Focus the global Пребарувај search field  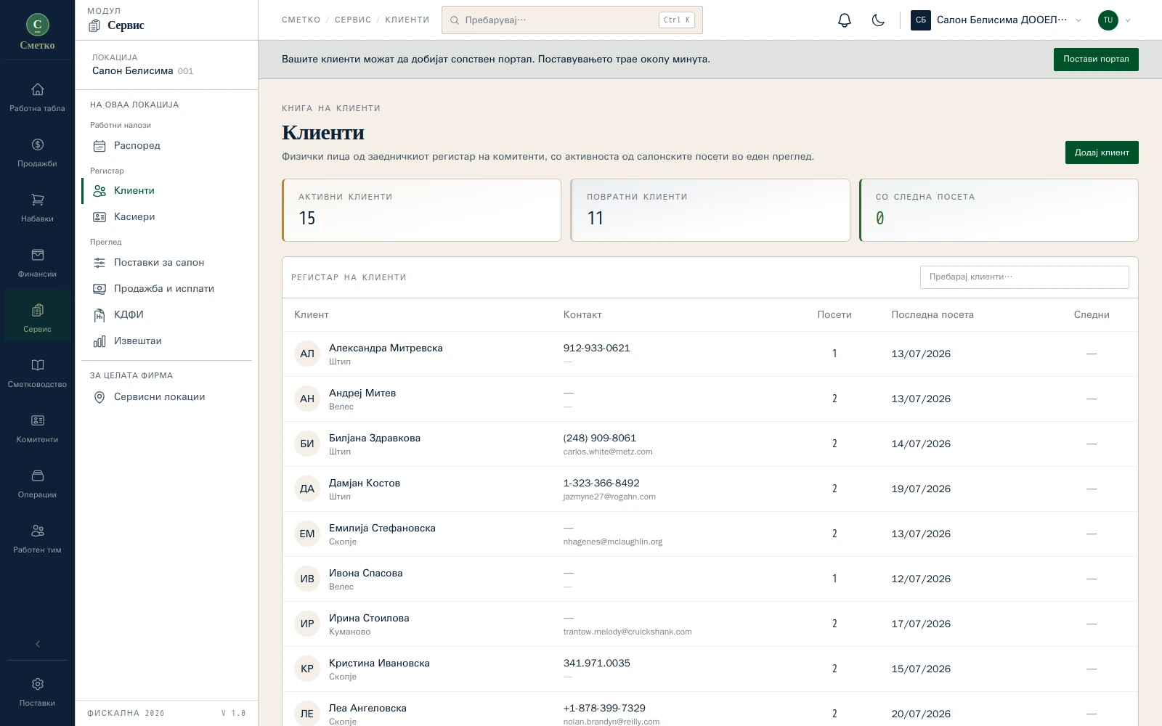[572, 20]
